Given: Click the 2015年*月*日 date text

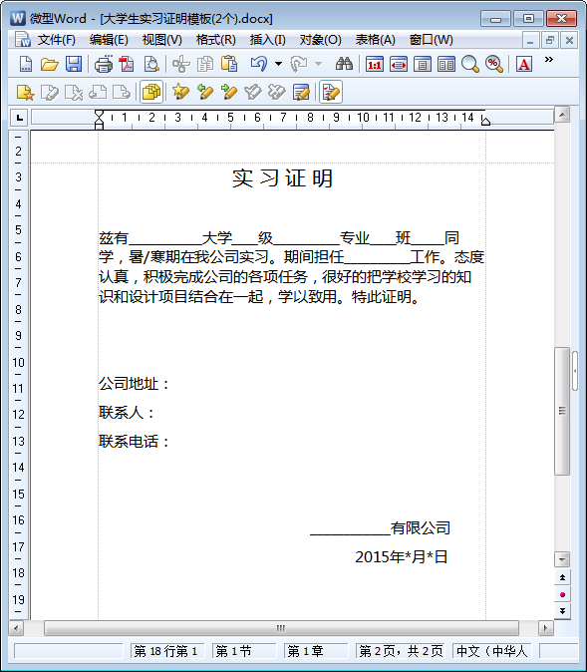Looking at the screenshot, I should (402, 556).
